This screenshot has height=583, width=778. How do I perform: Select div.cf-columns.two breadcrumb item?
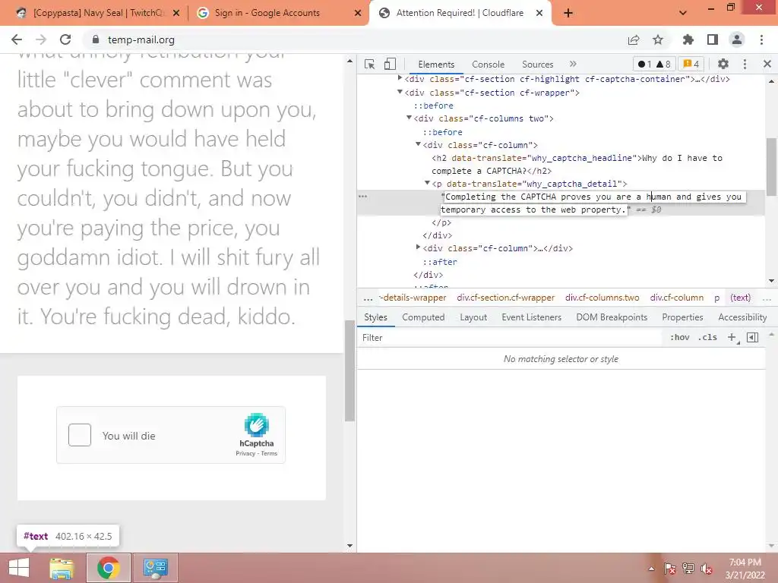coord(602,298)
